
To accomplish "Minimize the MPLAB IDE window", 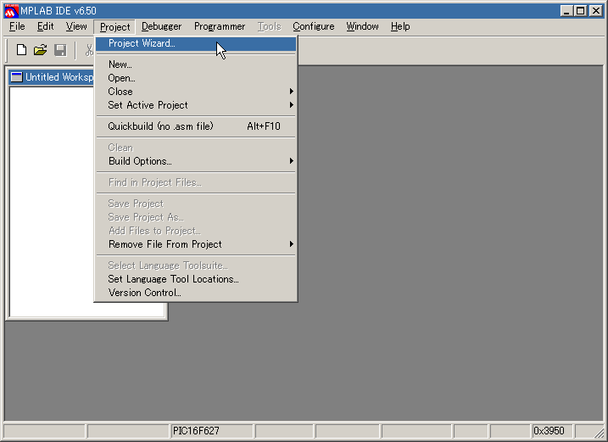I will tap(567, 11).
